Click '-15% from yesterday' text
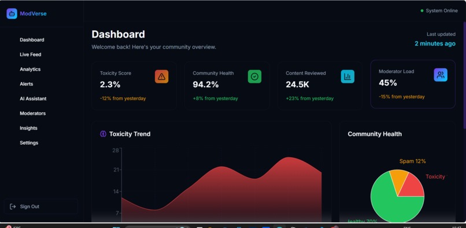 401,97
